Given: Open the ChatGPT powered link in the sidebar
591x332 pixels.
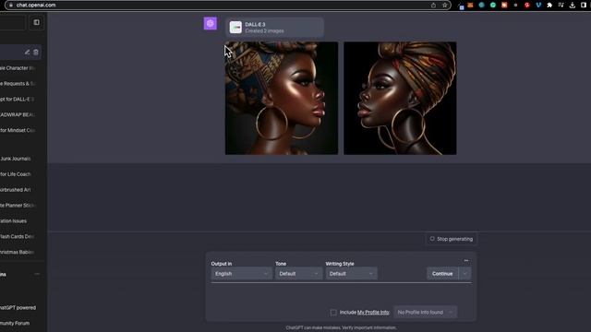Looking at the screenshot, I should coord(18,307).
